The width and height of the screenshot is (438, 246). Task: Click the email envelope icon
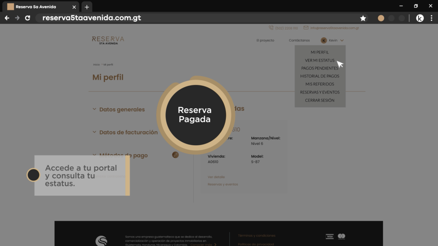(306, 28)
